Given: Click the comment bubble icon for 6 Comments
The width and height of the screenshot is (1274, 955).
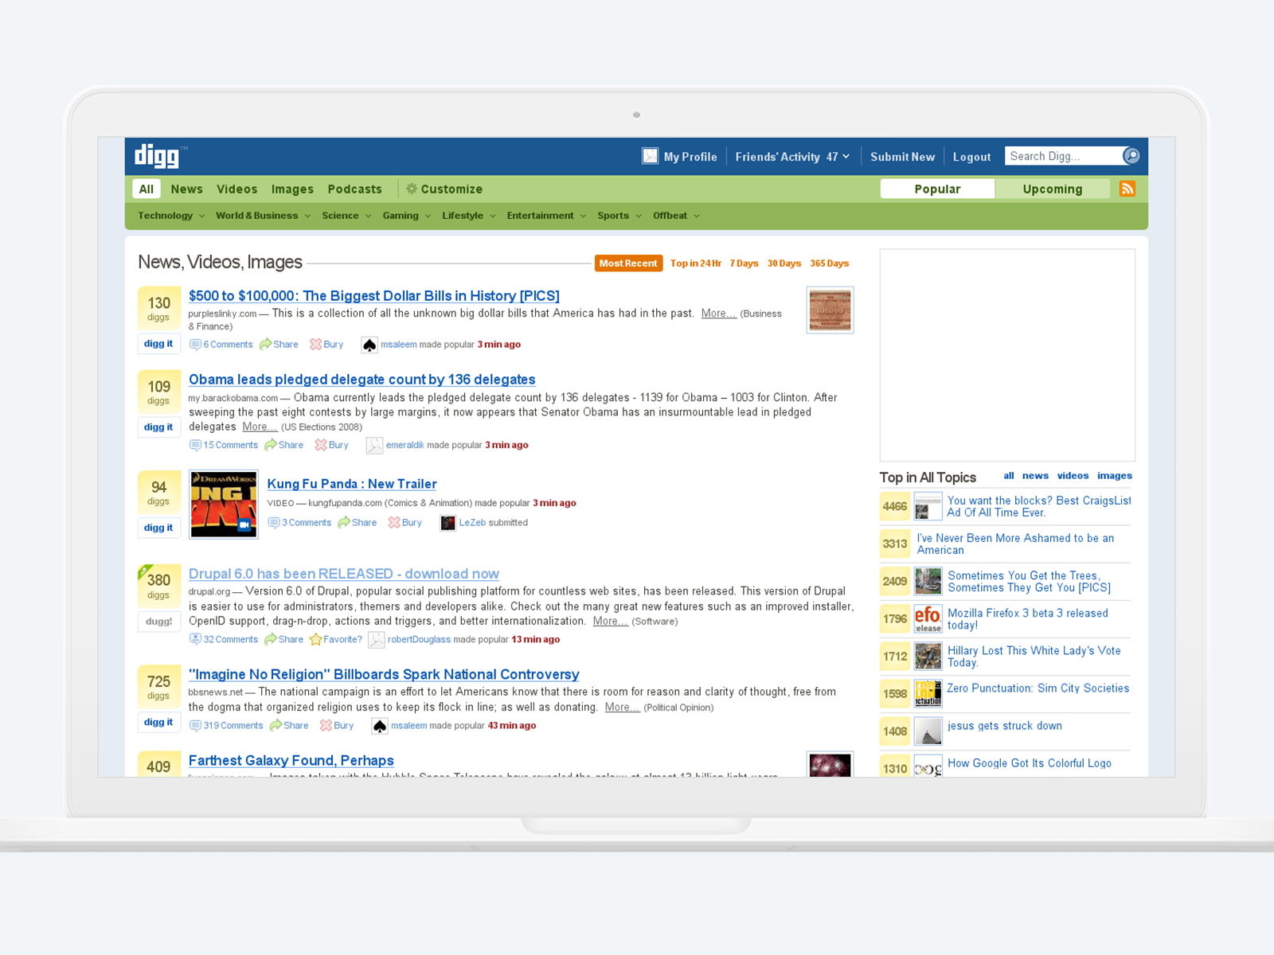Looking at the screenshot, I should pyautogui.click(x=195, y=345).
